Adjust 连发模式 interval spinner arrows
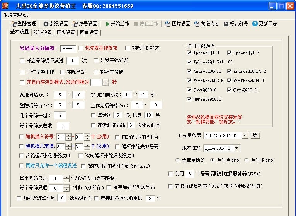 point(106,82)
